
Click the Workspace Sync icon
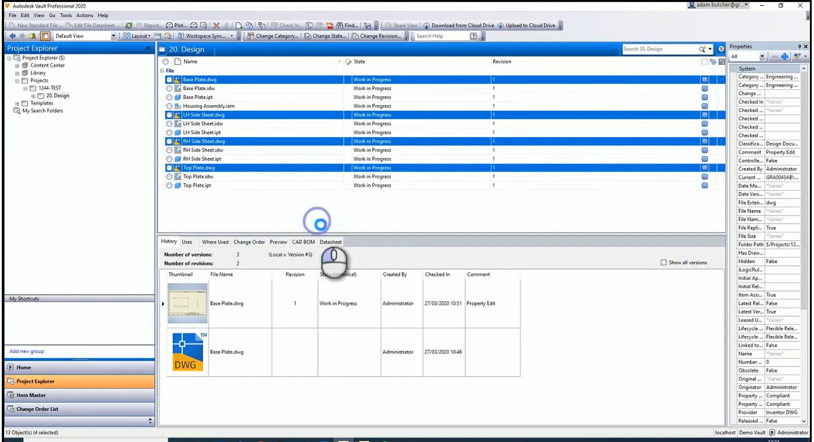[x=181, y=36]
